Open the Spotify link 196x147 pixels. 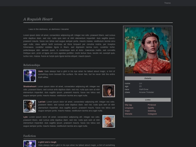coord(151,108)
